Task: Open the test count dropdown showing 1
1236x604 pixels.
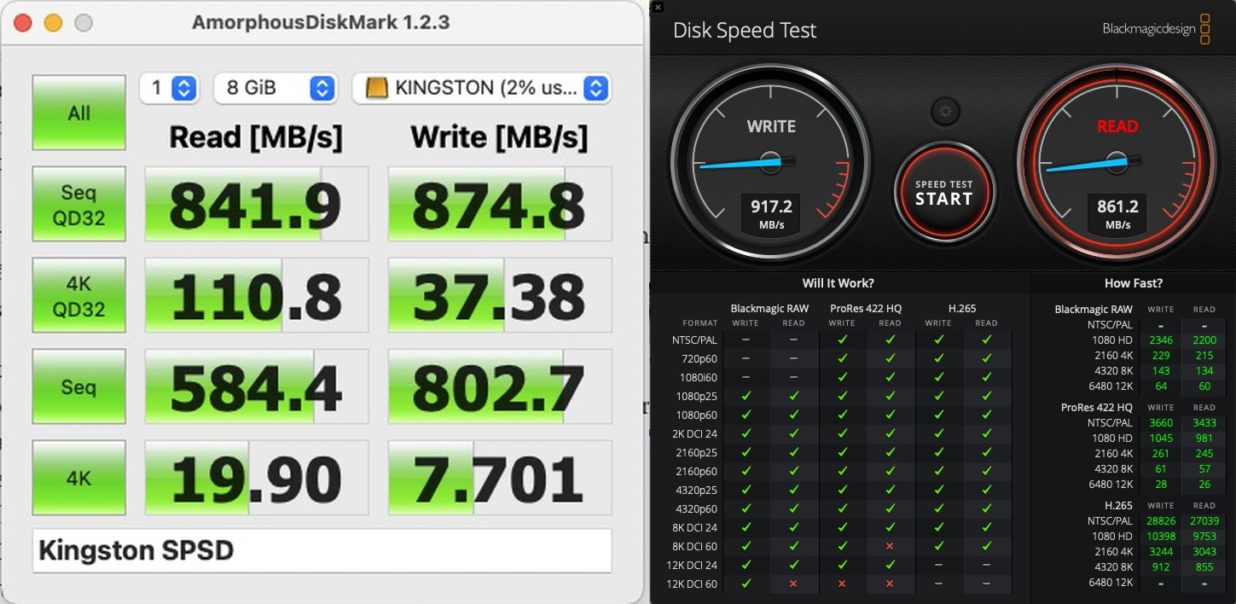Action: 169,88
